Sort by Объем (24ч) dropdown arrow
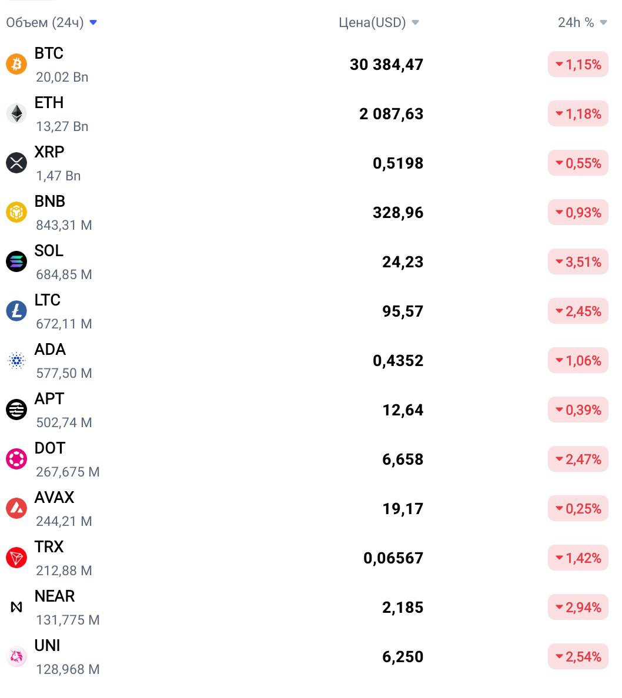This screenshot has height=698, width=622. (93, 22)
